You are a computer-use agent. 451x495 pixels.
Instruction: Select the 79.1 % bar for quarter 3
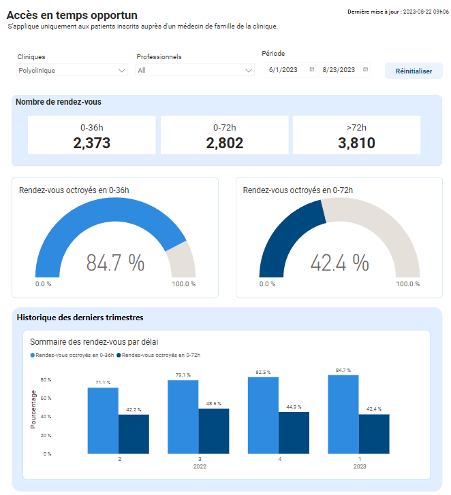click(183, 417)
